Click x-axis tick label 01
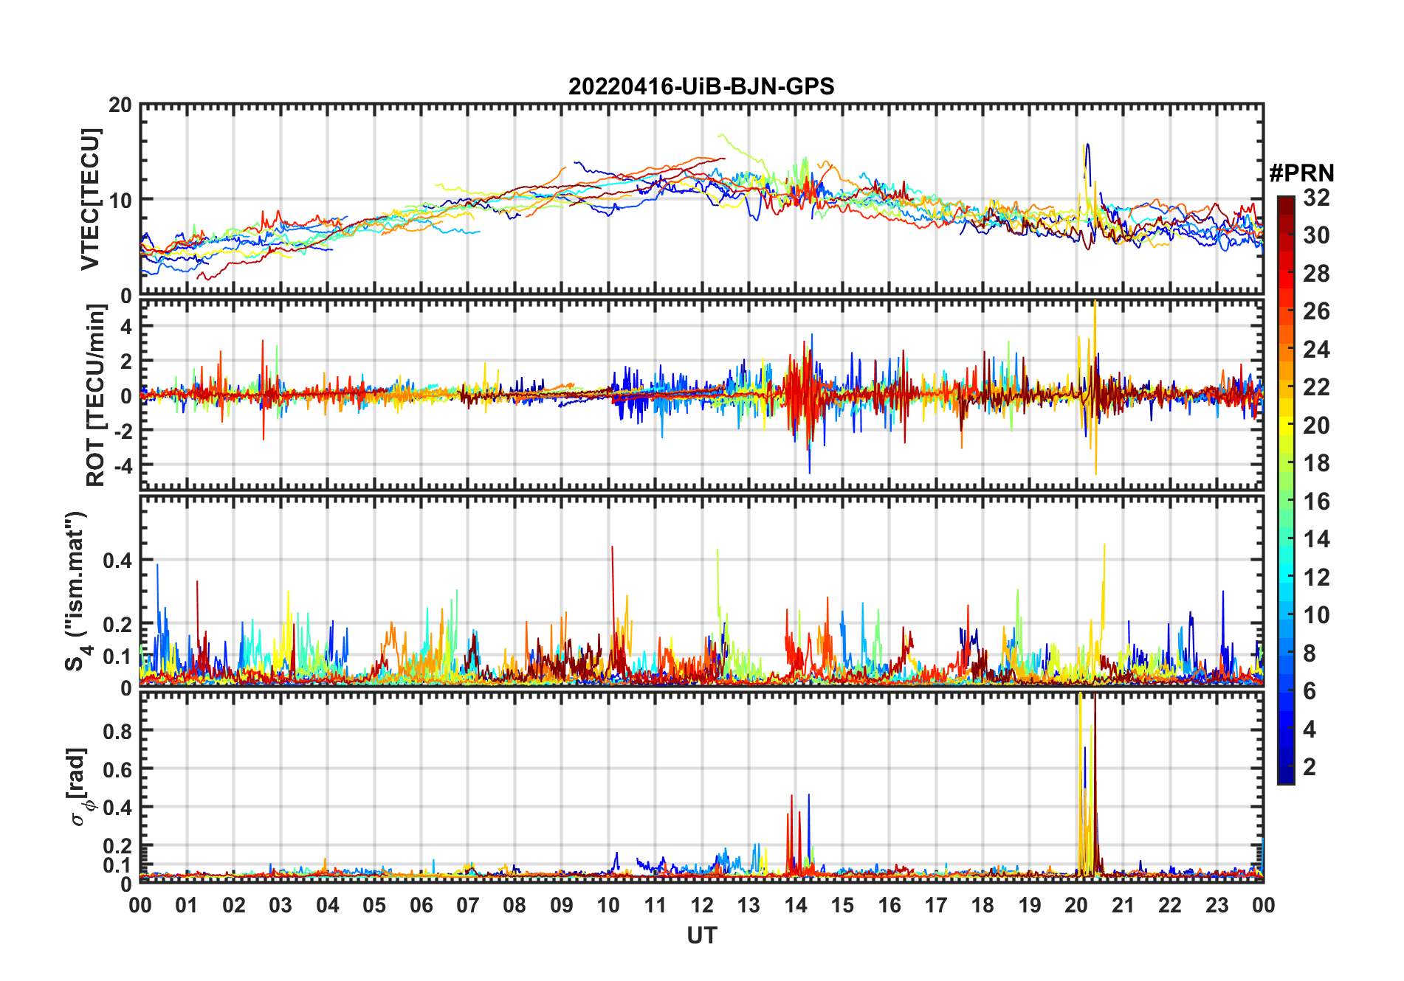 point(187,905)
